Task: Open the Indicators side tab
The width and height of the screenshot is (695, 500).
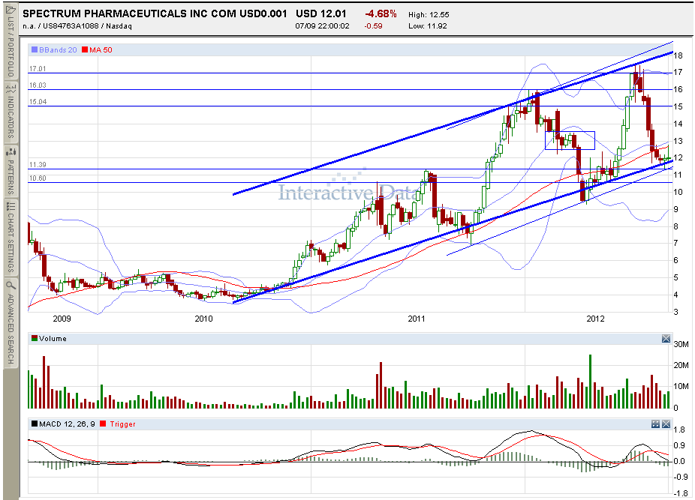Action: pyautogui.click(x=11, y=111)
